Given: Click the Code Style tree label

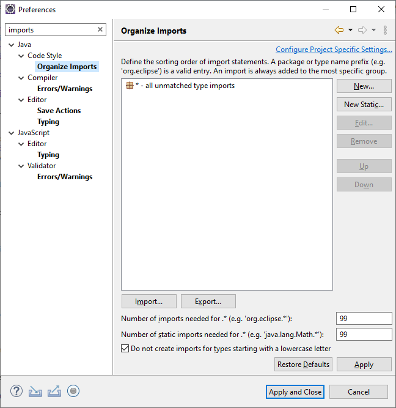Looking at the screenshot, I should pos(45,56).
